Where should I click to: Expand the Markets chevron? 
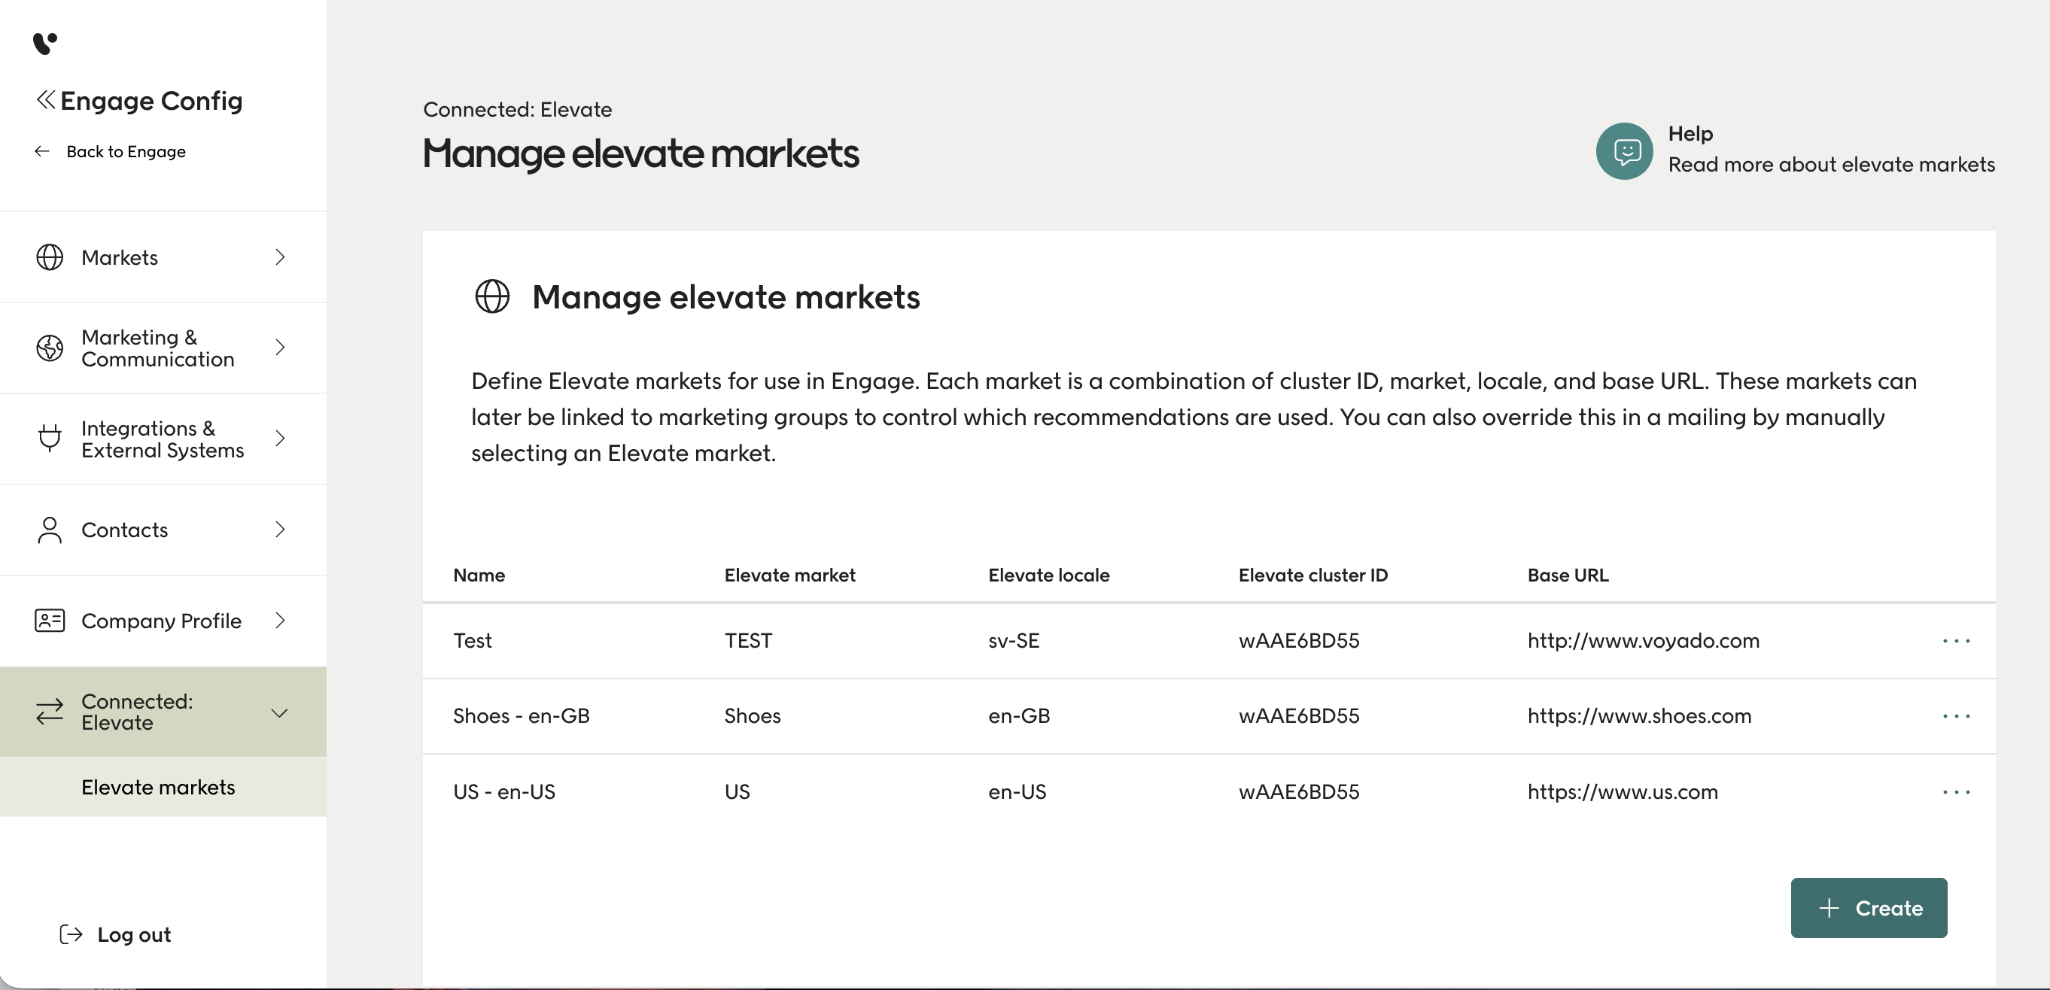click(279, 257)
